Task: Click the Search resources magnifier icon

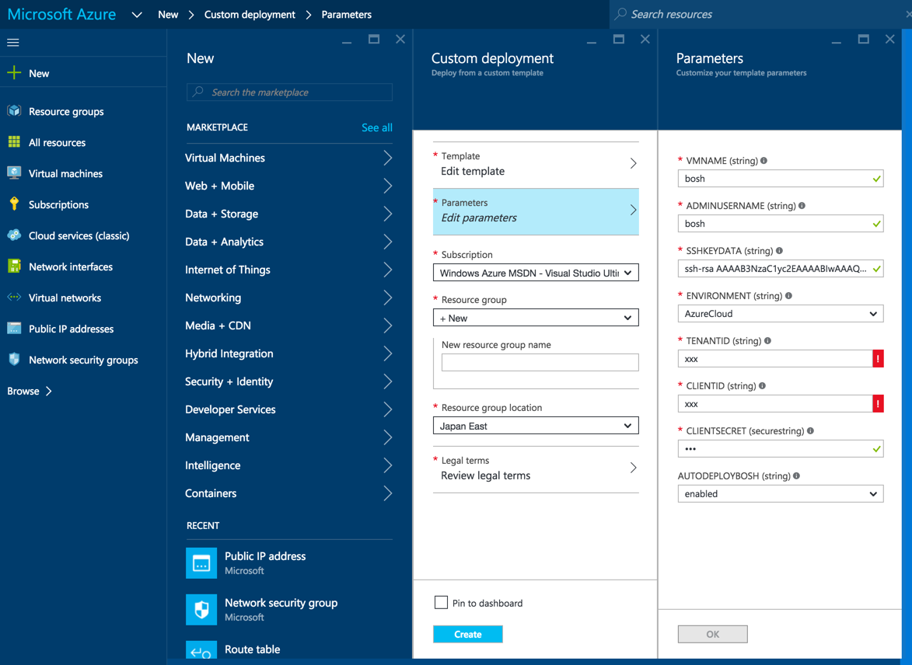Action: tap(620, 14)
